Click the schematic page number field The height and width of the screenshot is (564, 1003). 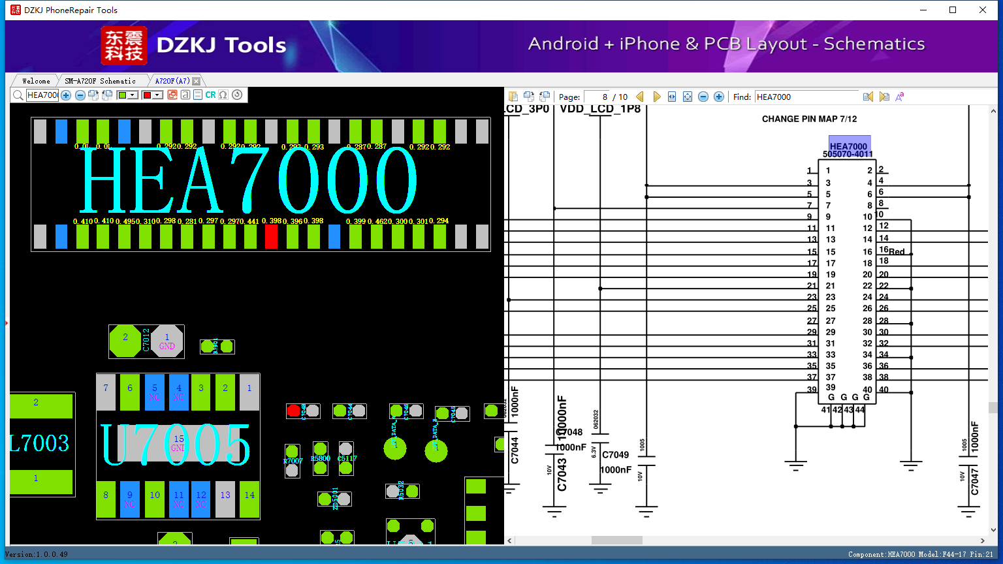pyautogui.click(x=597, y=97)
